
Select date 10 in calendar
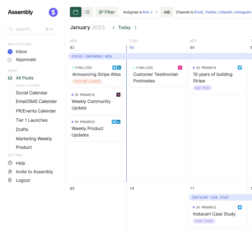(132, 189)
